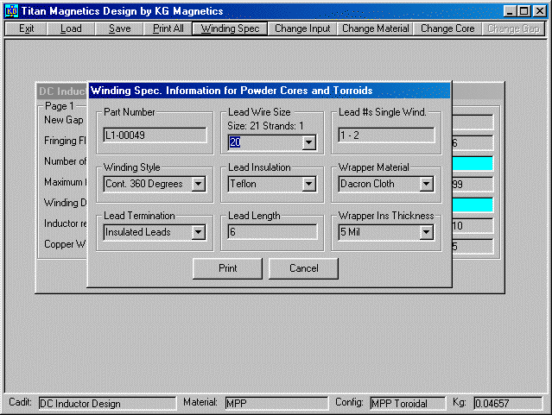Click the upper cyan field in background window

pyautogui.click(x=472, y=164)
